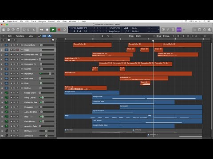Toggle the Cycle mode button
Image resolution: width=213 pixels, height=159 pixels.
[64, 30]
